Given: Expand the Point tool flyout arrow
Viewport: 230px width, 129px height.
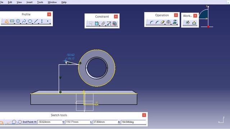Looking at the screenshot, I should (x=50, y=24).
